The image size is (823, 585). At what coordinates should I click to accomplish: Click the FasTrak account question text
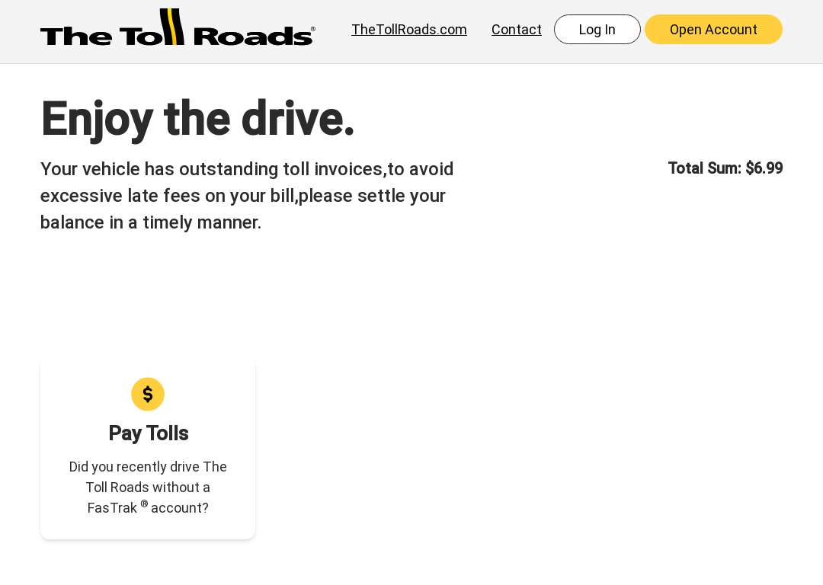pyautogui.click(x=148, y=508)
